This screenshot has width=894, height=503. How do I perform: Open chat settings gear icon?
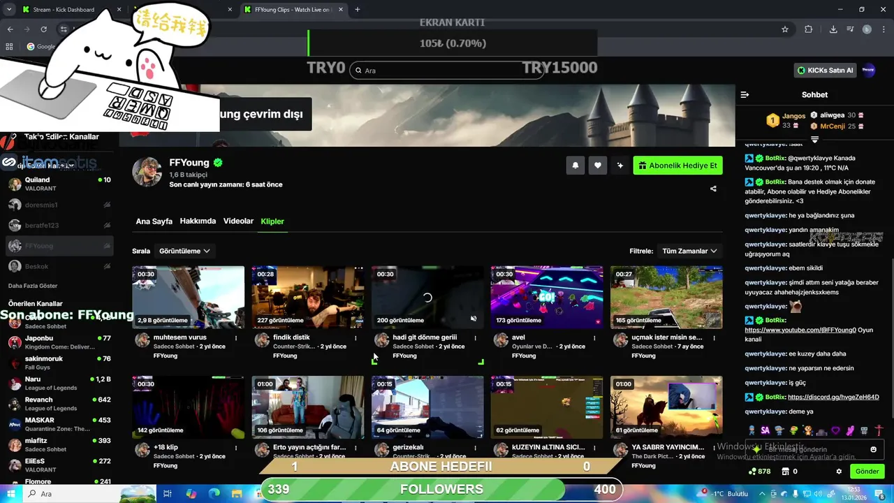839,472
